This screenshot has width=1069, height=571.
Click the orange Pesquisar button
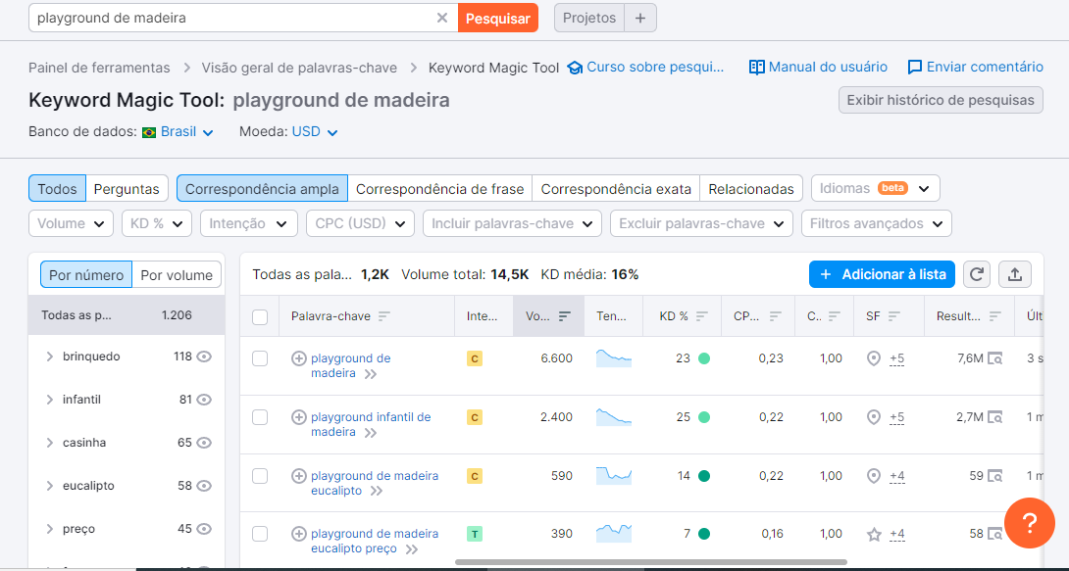click(498, 18)
